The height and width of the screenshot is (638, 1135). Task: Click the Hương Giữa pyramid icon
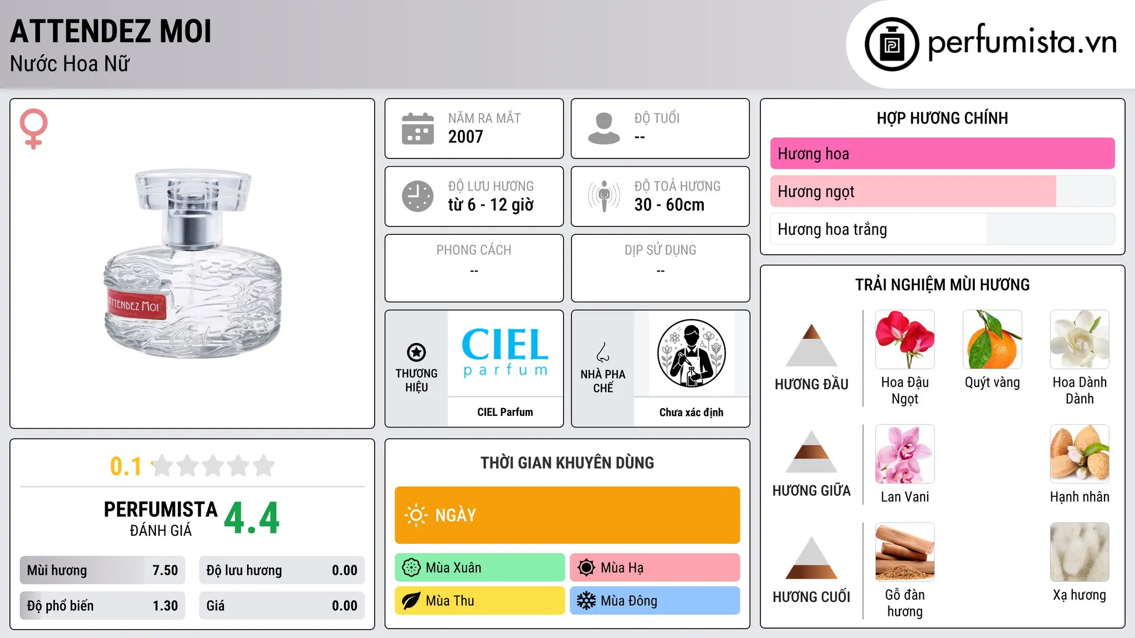tap(811, 451)
